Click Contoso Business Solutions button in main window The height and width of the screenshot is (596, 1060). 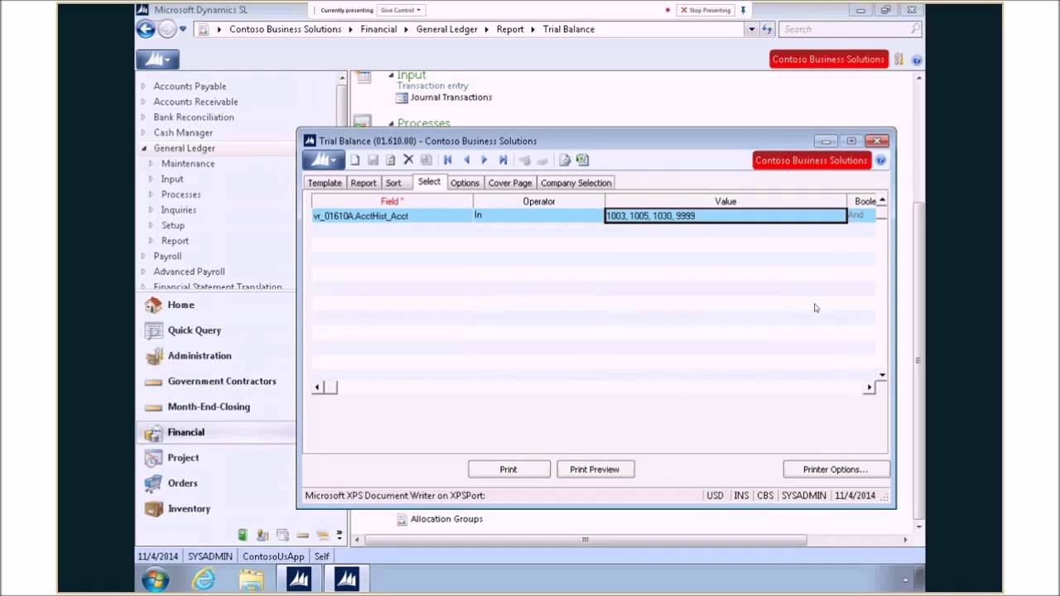pyautogui.click(x=828, y=60)
